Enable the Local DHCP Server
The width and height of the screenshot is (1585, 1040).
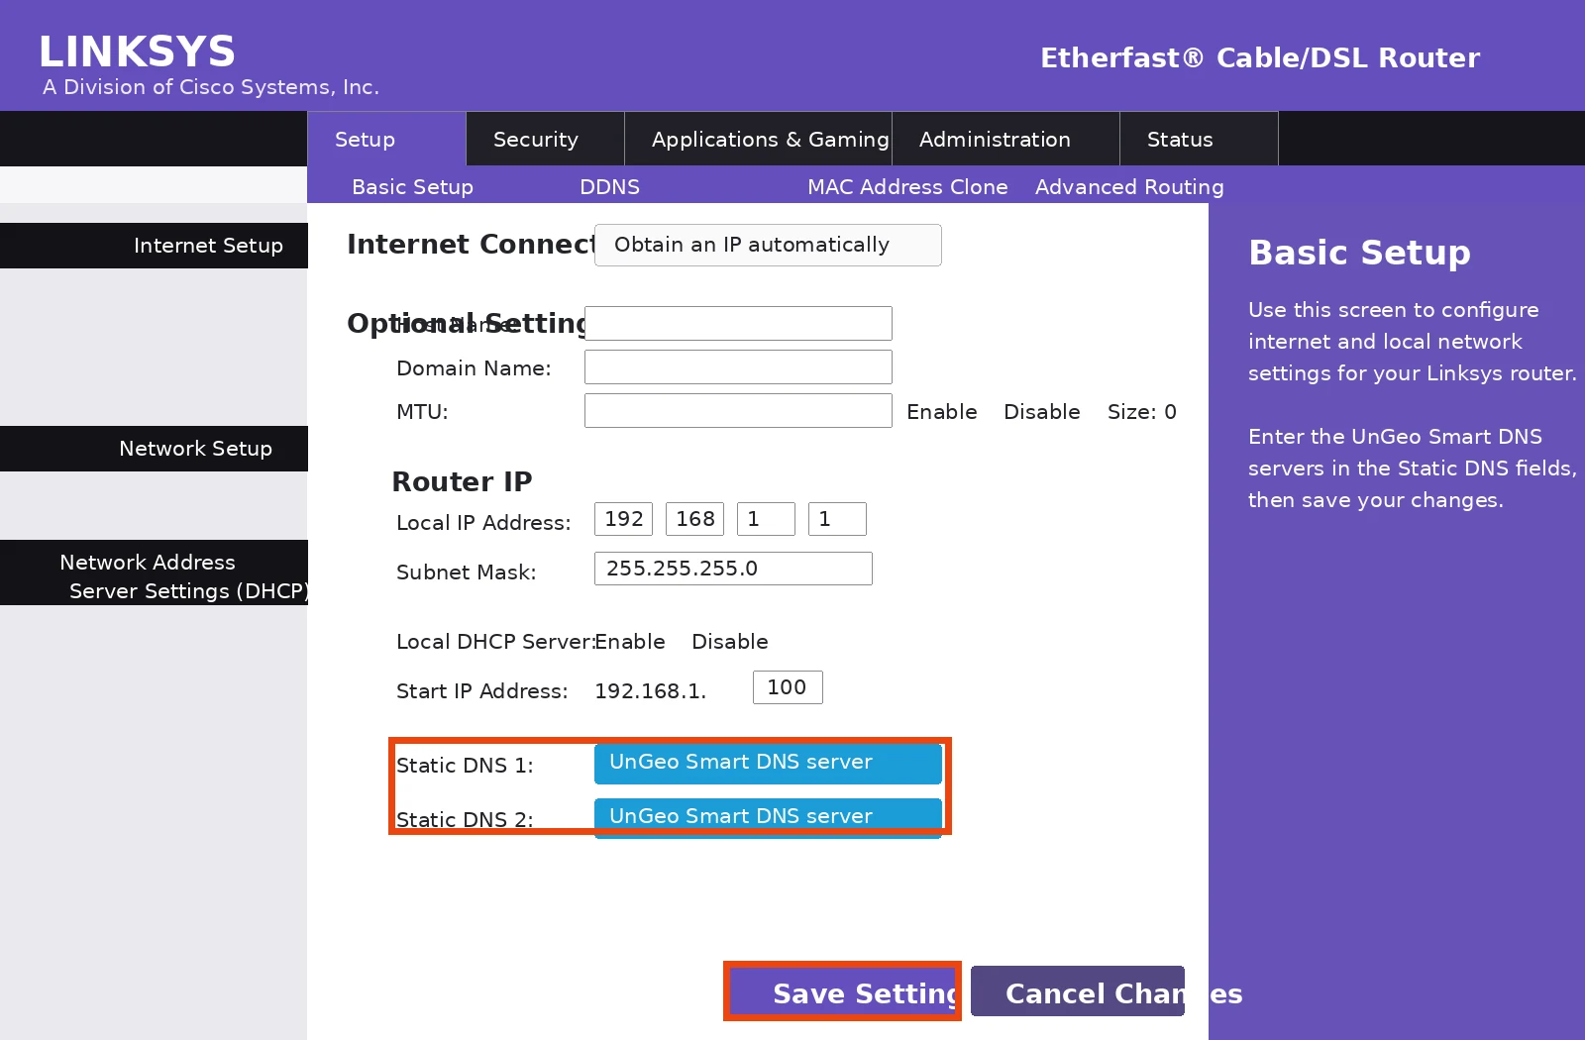(x=630, y=642)
